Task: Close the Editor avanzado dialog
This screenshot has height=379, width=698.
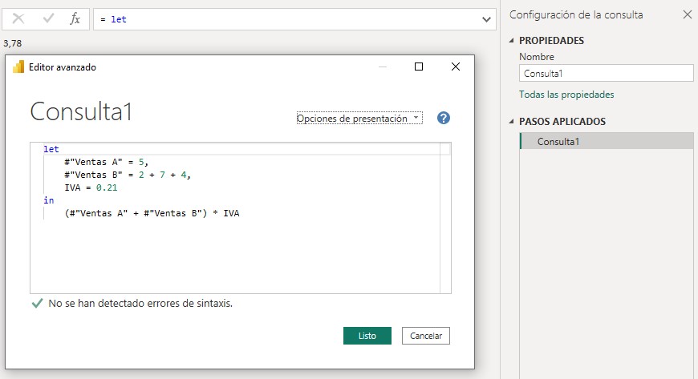Action: (x=456, y=67)
